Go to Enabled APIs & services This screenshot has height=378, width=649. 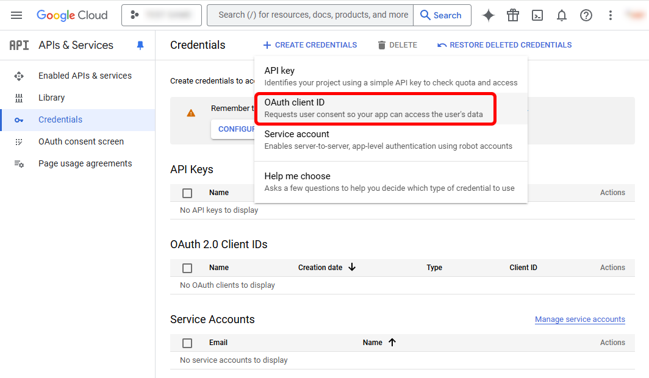coord(79,76)
